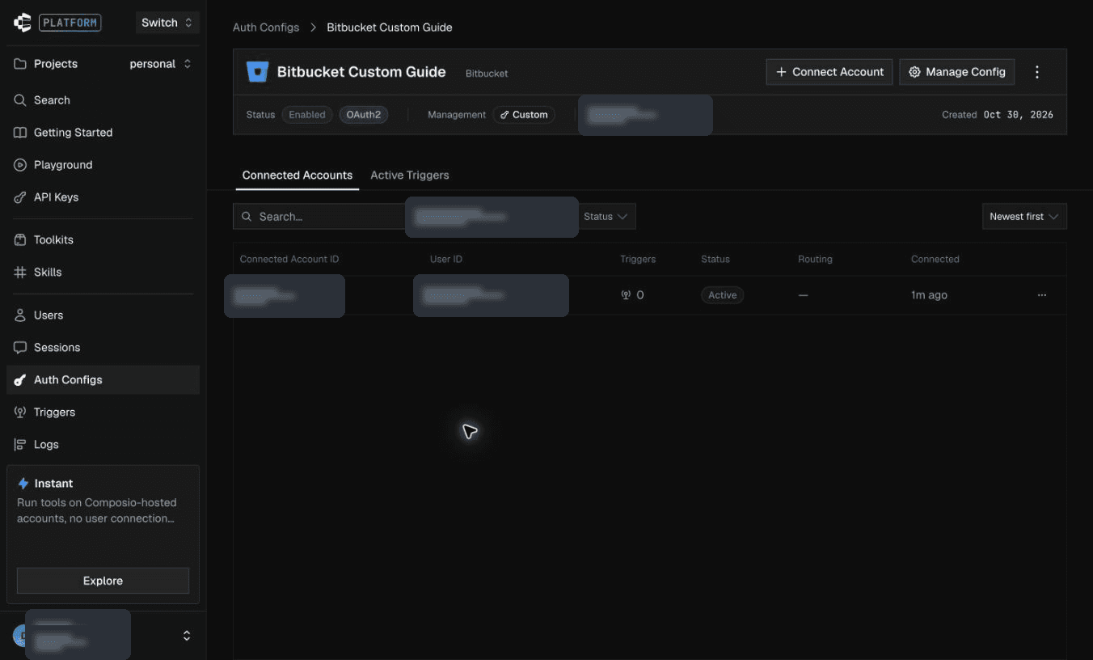Change the Newest first sort order
This screenshot has height=660, width=1093.
(1024, 217)
